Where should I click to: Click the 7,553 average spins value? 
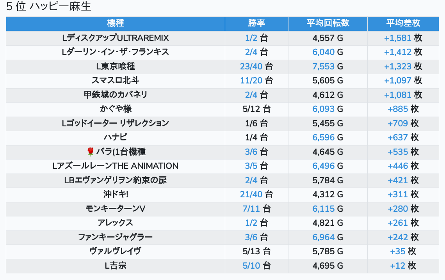pos(324,66)
